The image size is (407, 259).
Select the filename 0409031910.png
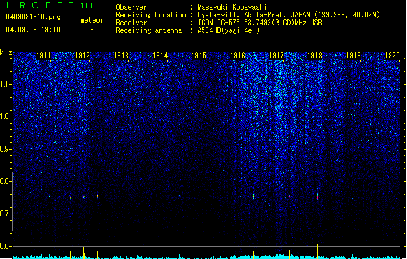(x=33, y=17)
